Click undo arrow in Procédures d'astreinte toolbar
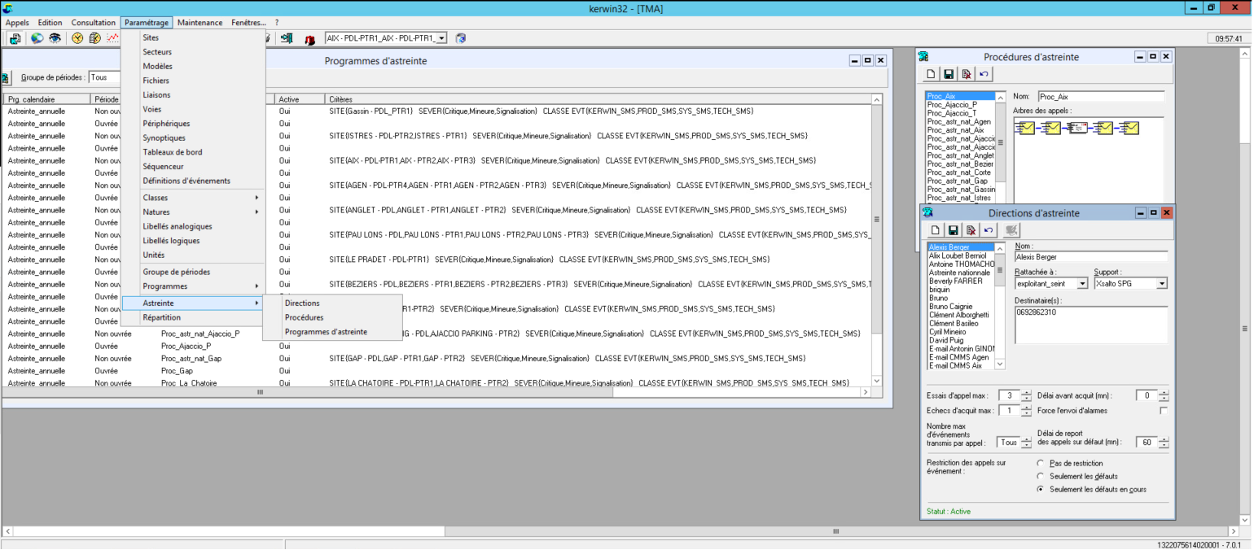This screenshot has width=1254, height=550. click(x=984, y=74)
